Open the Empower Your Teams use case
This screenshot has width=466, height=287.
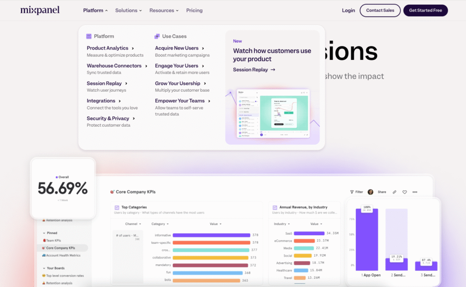[x=182, y=101]
